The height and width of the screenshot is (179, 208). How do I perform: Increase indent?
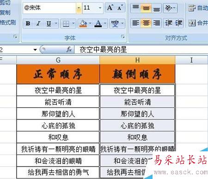[x=178, y=23]
